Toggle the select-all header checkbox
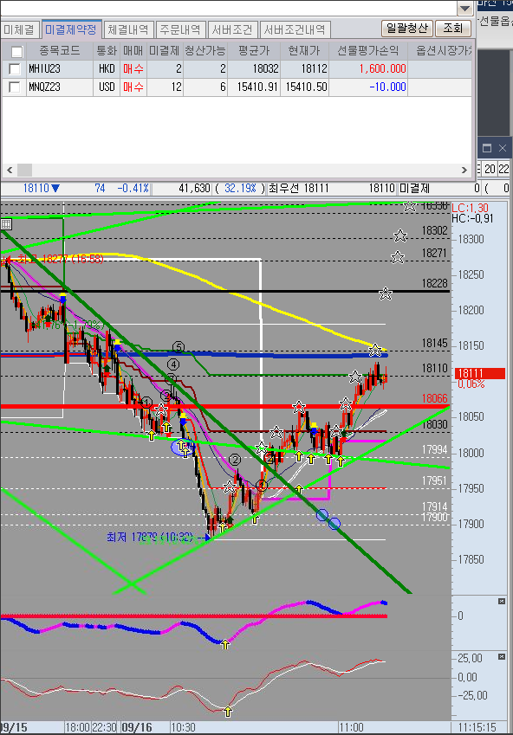Screen dimensions: 513x735 16,51
